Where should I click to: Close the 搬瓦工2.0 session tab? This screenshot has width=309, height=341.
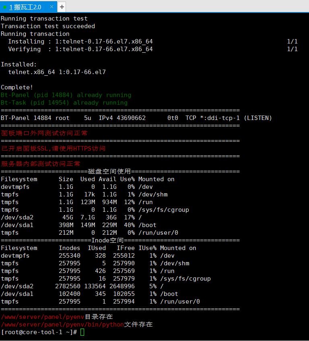click(x=51, y=7)
